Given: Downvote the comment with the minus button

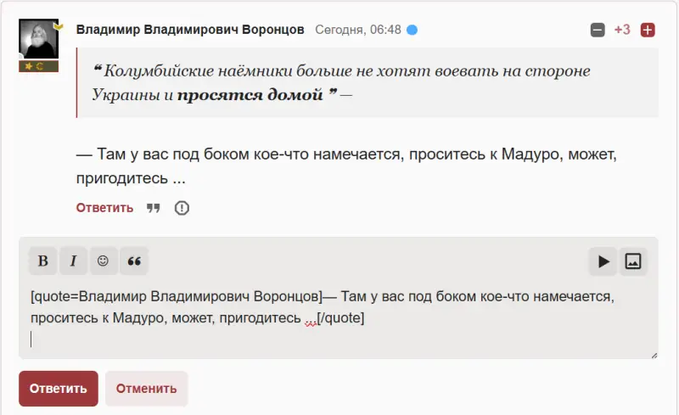Looking at the screenshot, I should point(598,30).
